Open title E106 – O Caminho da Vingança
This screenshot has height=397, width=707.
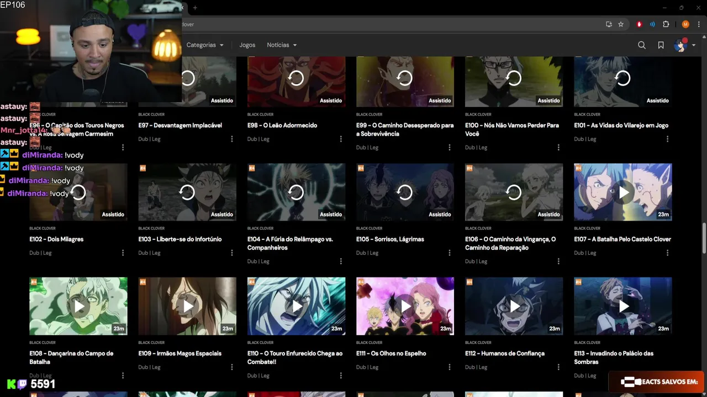click(x=510, y=243)
